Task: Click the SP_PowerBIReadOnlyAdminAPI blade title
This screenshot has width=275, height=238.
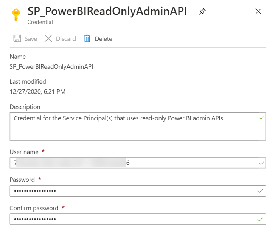Action: [107, 11]
